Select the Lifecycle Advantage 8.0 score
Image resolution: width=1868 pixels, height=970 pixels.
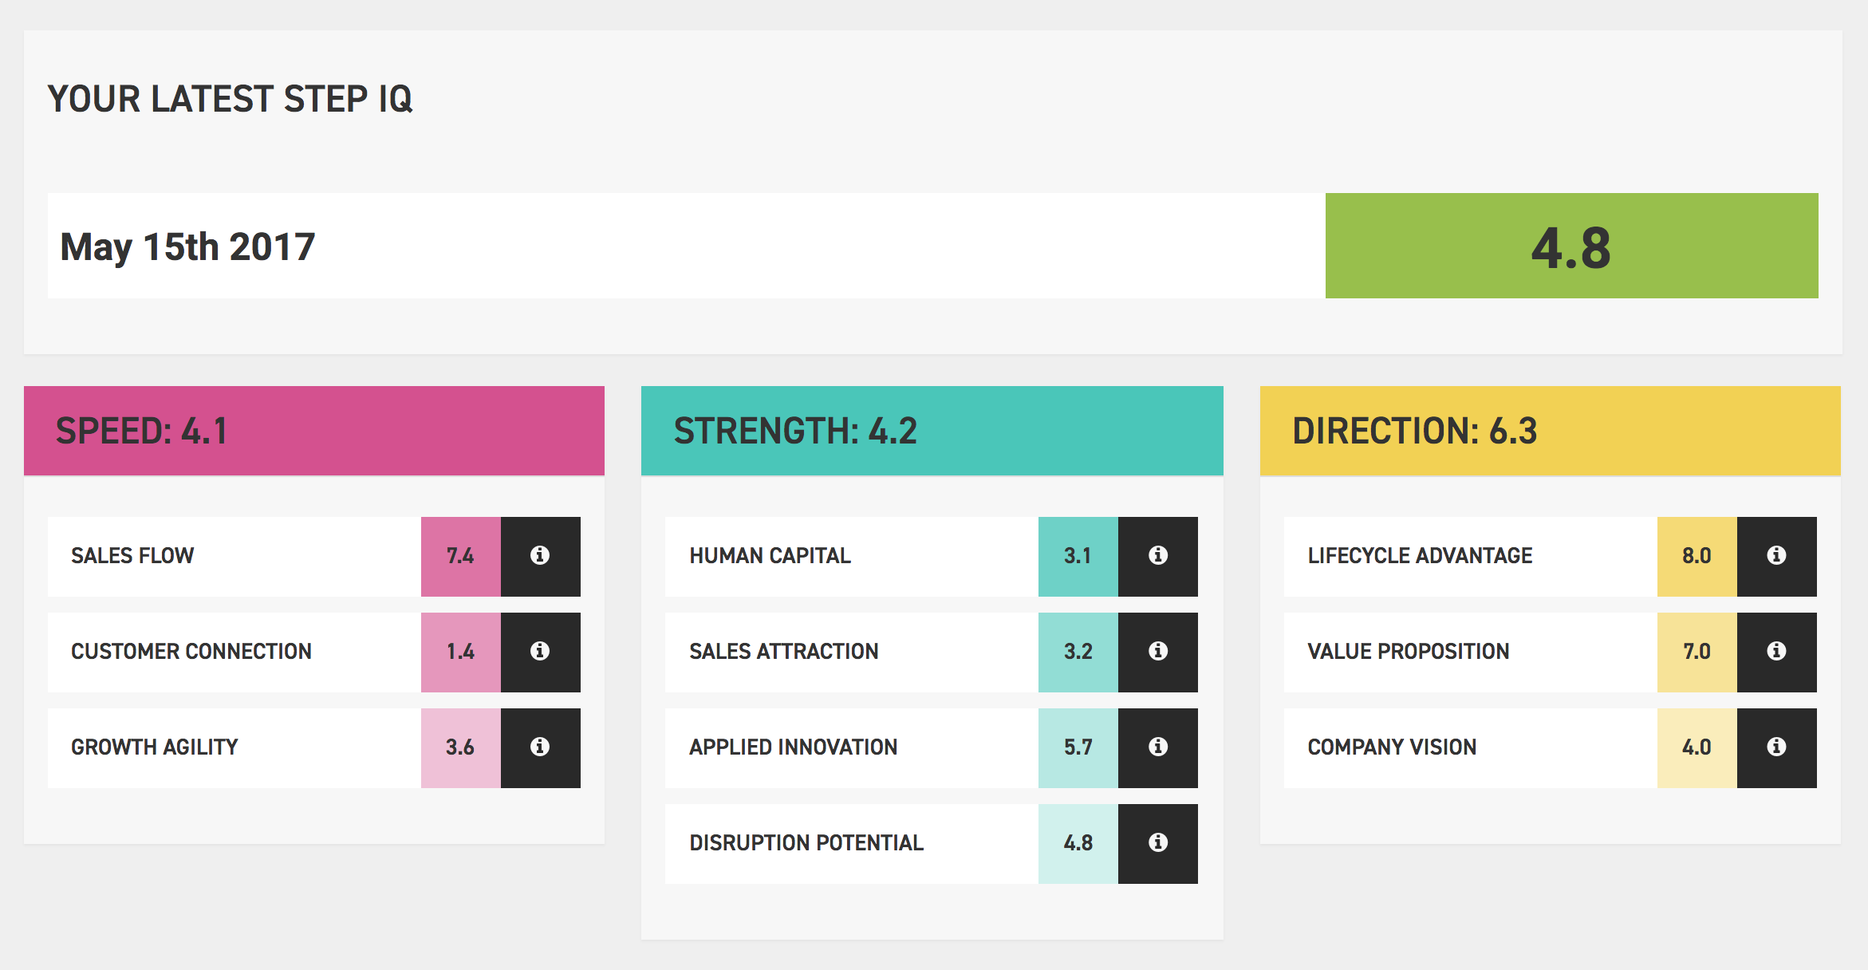click(1697, 556)
